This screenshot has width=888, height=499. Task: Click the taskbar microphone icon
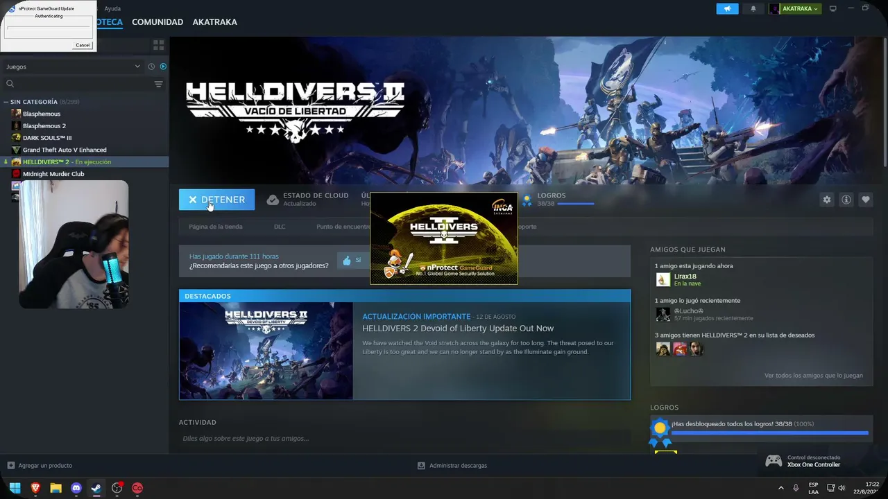[796, 488]
